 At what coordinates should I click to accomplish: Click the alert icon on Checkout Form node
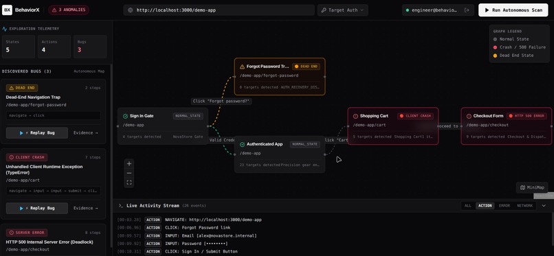pyautogui.click(x=469, y=116)
